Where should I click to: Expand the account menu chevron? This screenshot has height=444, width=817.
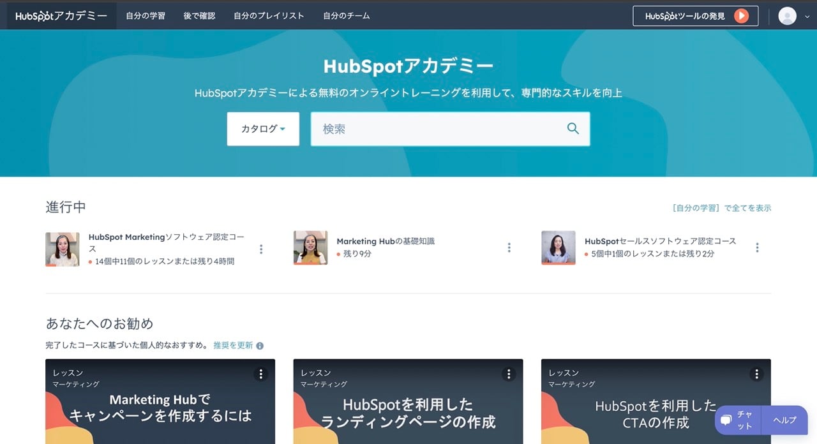[807, 17]
